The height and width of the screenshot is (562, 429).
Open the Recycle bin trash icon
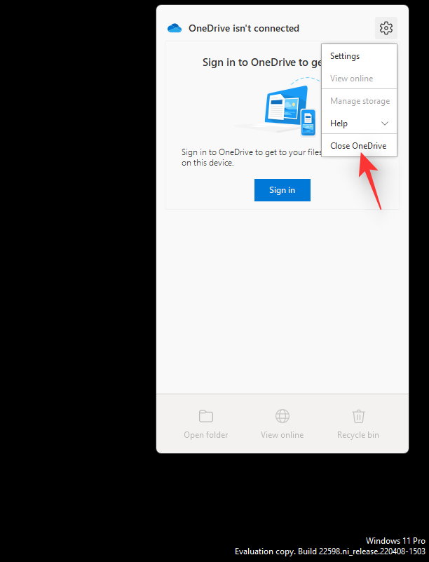358,416
